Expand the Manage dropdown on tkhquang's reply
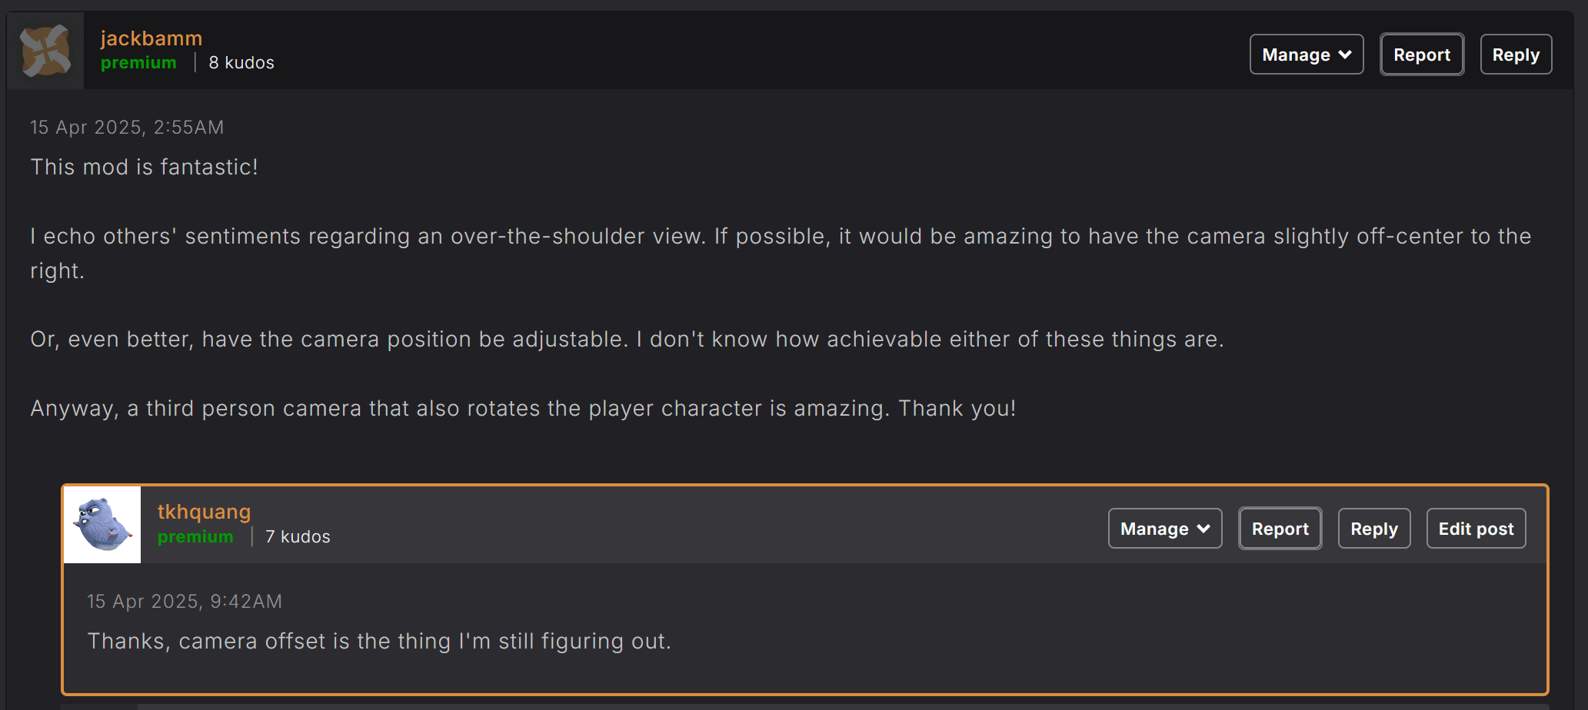1588x710 pixels. click(x=1165, y=529)
